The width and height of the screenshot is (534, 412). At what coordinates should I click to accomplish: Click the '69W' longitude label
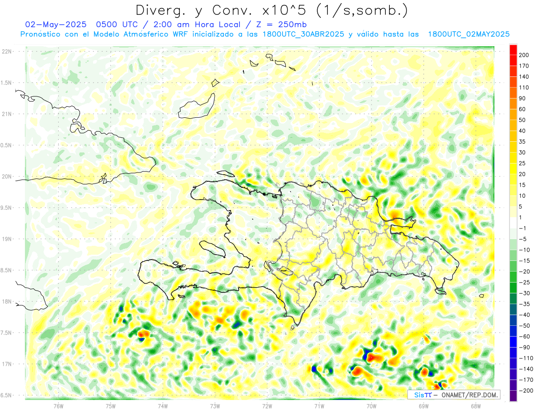424,406
